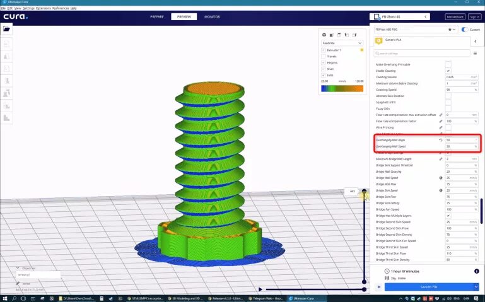Uncheck Enable Coasting
This screenshot has height=302, width=485.
448,71
